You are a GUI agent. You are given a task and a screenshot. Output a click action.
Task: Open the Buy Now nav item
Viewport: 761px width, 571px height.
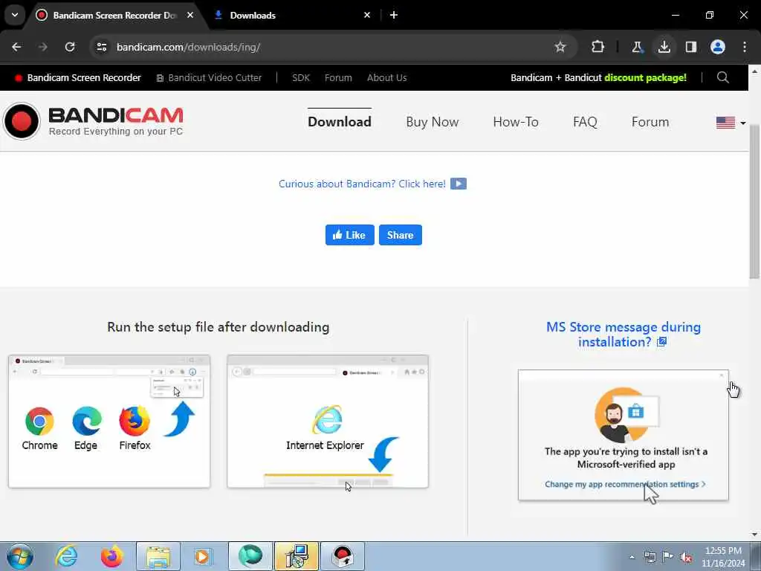[x=433, y=122]
